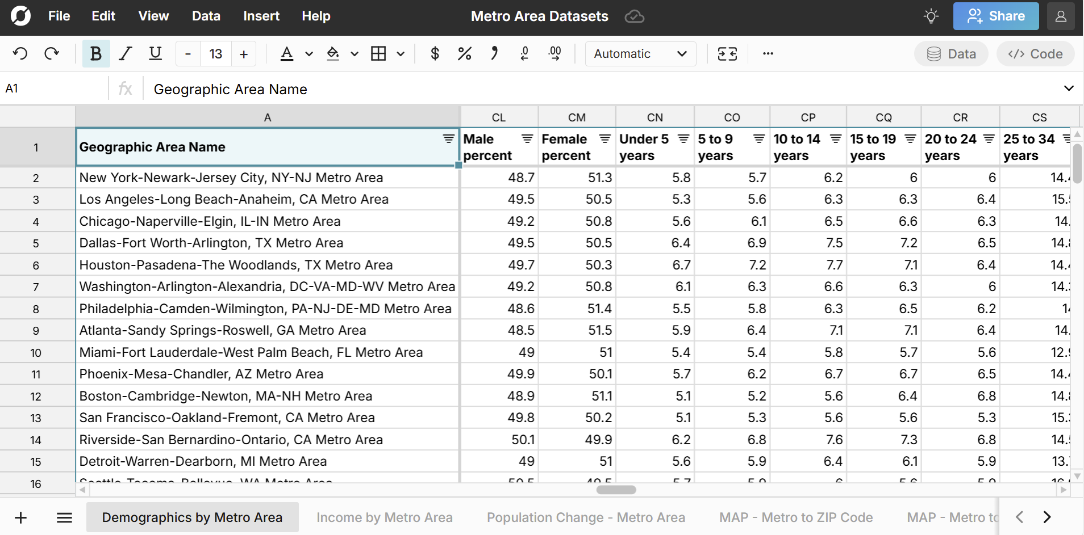Open the Code panel button
The image size is (1084, 535).
pos(1035,54)
